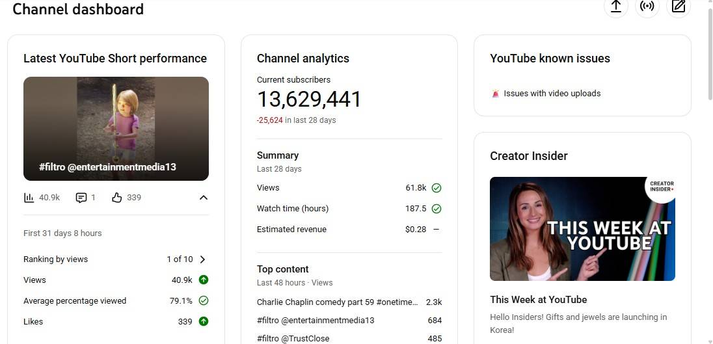Click the bar chart analytics icon under Short
Screen dimensions: 713x344
(x=29, y=198)
